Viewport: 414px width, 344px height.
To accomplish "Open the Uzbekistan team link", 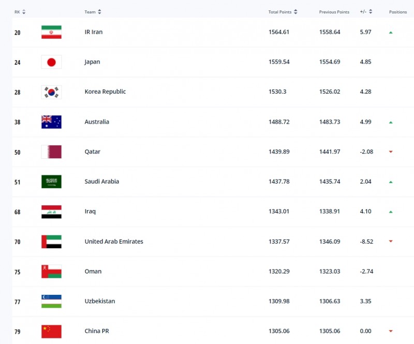I will (x=100, y=301).
